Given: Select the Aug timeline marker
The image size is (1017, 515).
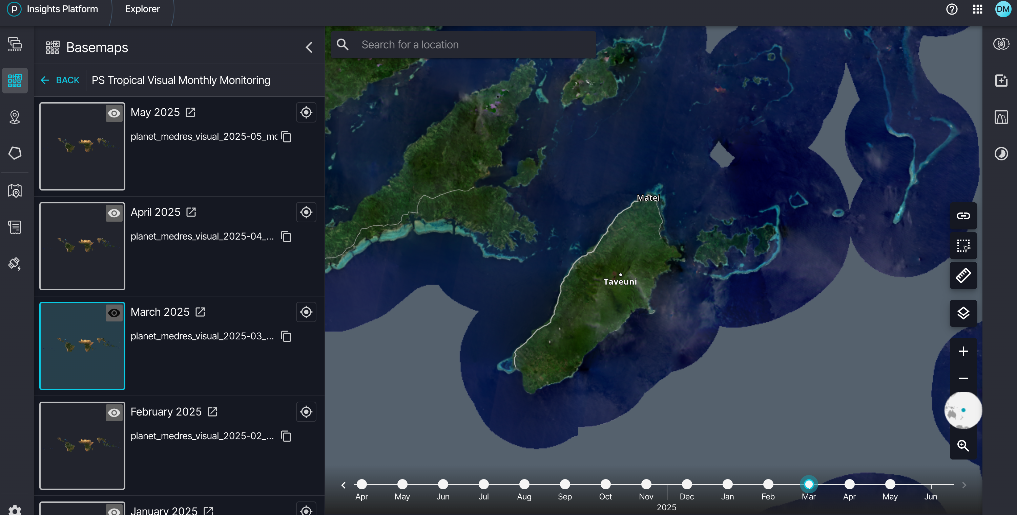Looking at the screenshot, I should (524, 484).
